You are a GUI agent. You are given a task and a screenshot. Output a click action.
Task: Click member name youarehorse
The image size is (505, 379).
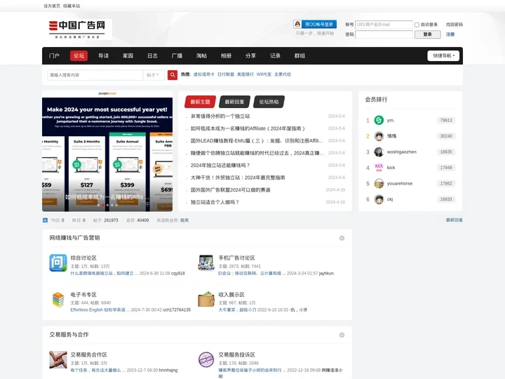pos(400,183)
